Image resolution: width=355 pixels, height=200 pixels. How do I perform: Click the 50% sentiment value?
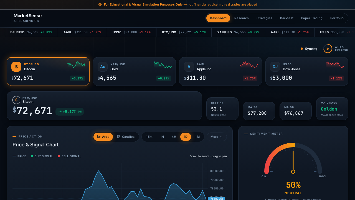tap(293, 185)
